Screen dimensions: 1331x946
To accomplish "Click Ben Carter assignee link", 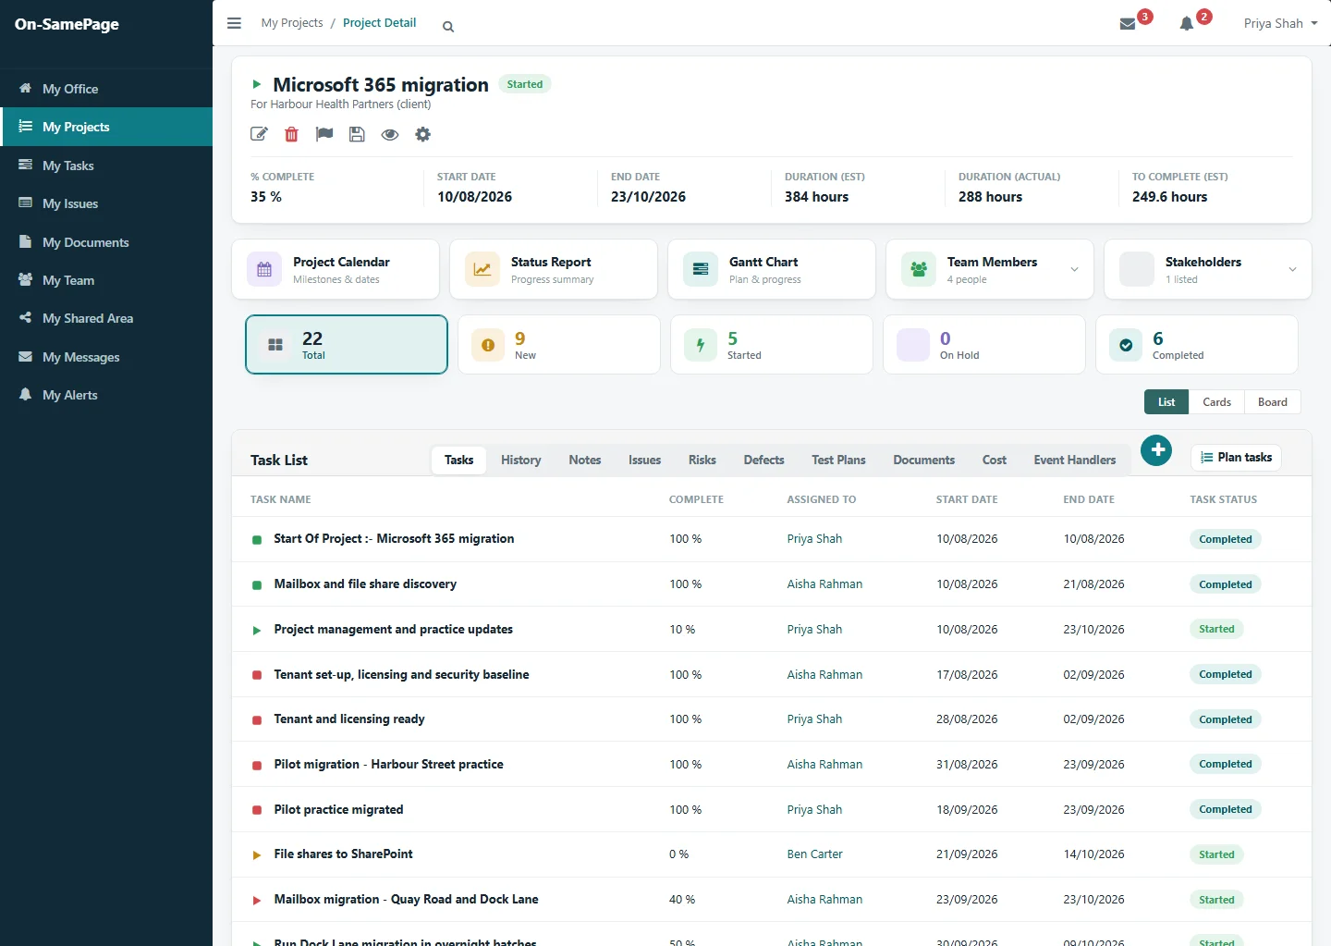I will (814, 854).
